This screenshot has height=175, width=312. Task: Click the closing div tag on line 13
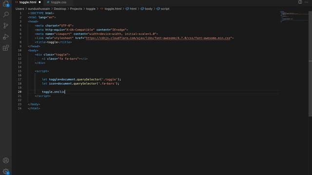[x=40, y=63]
